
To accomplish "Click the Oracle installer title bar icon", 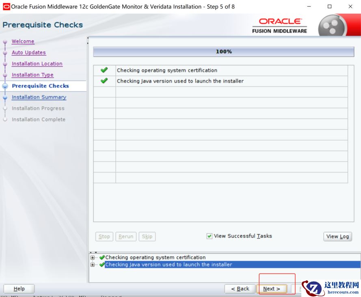I will pos(6,7).
